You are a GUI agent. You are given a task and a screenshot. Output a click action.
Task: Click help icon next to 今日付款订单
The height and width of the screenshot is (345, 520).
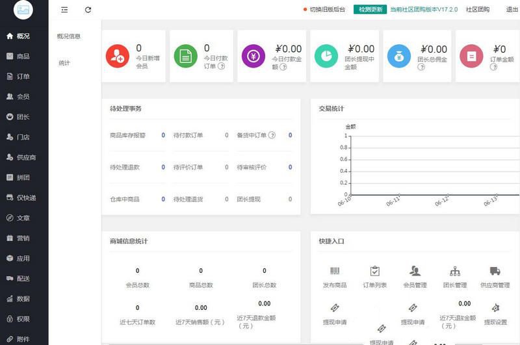[221, 66]
